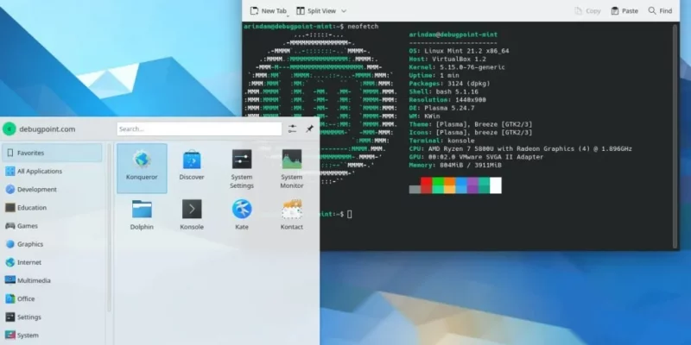
Task: Open Dolphin file manager
Action: click(x=142, y=215)
